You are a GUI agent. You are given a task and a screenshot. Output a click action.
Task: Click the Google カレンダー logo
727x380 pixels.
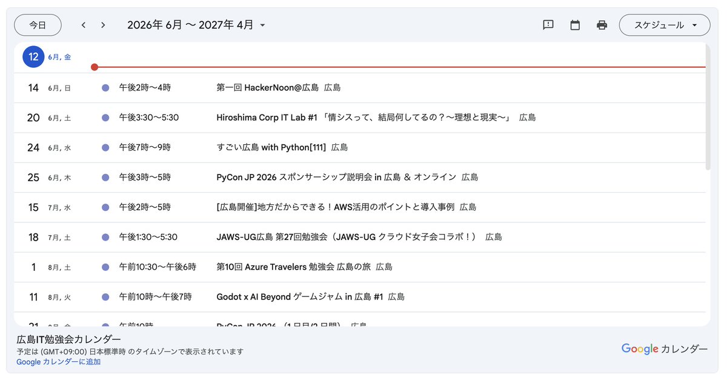(665, 349)
